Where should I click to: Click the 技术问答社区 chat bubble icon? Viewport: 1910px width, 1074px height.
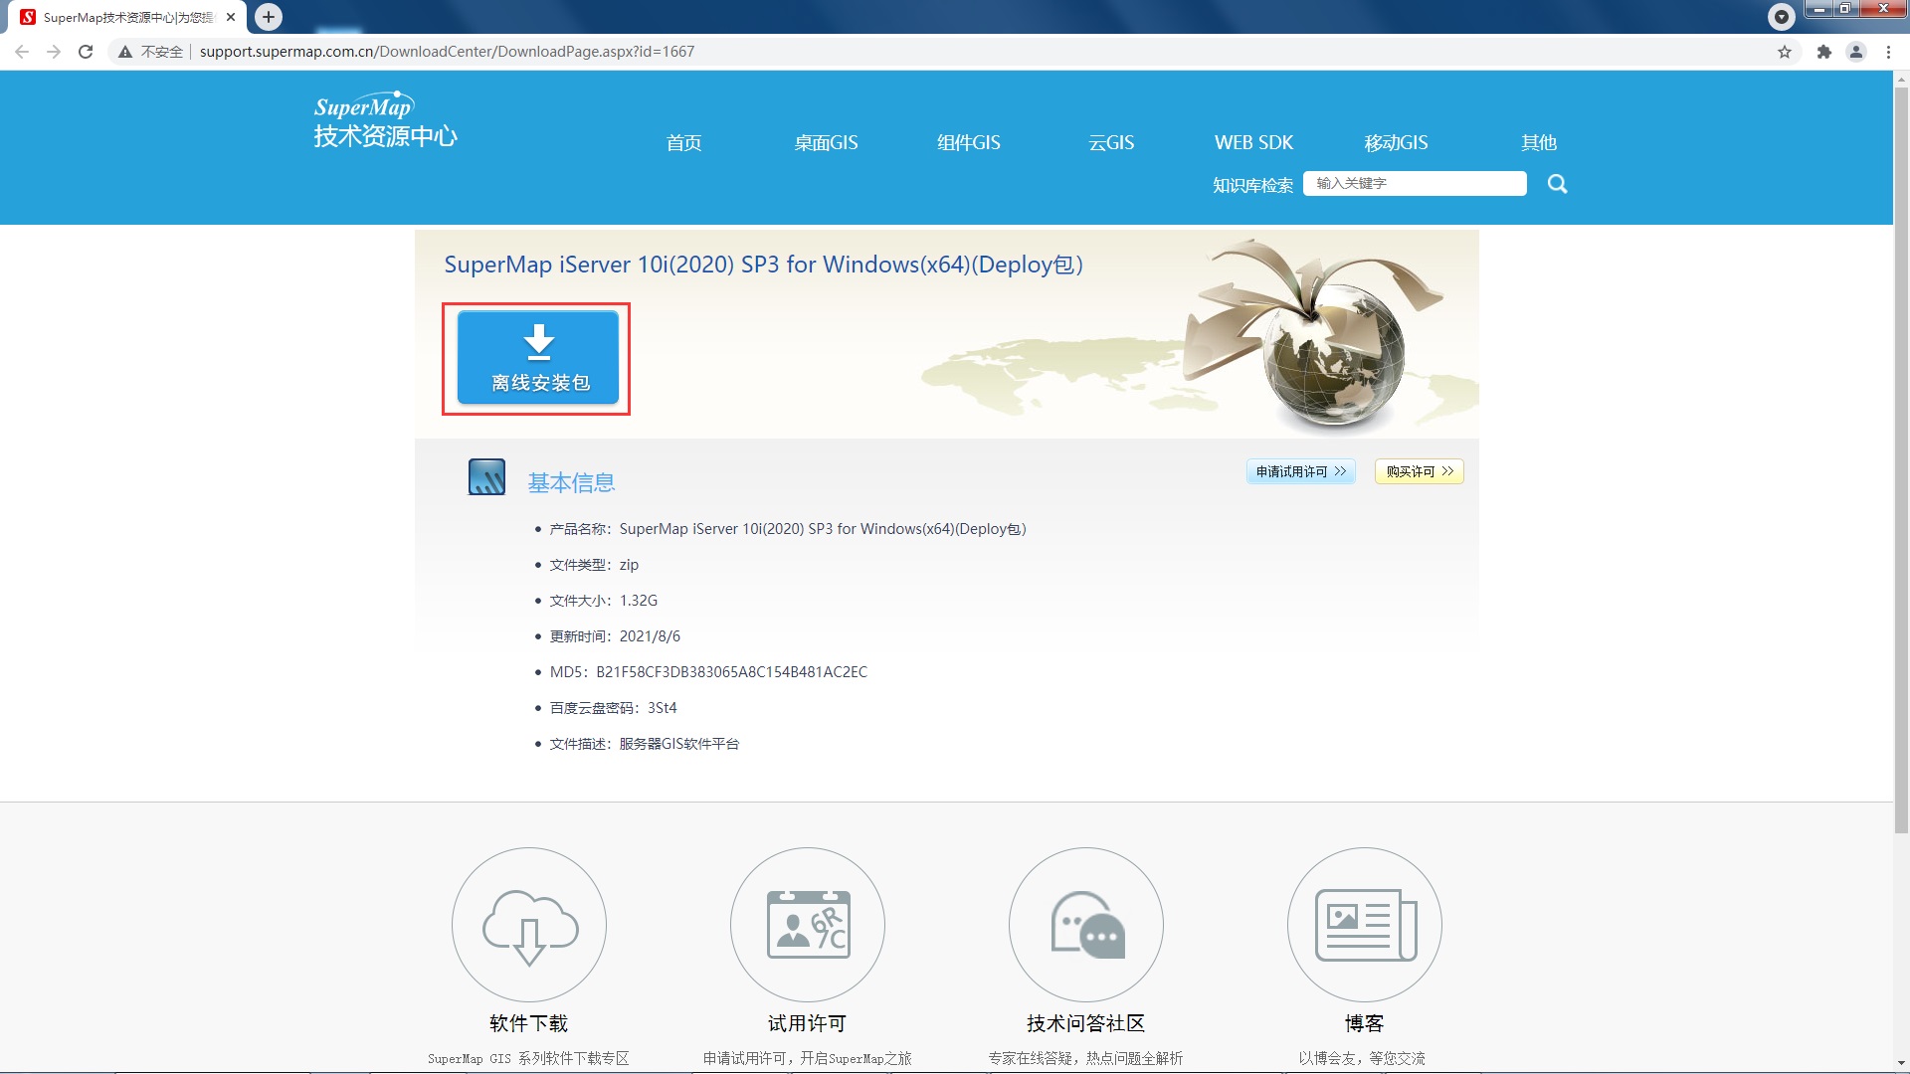[1086, 925]
